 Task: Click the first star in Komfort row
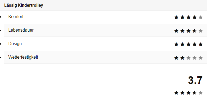pyautogui.click(x=176, y=17)
